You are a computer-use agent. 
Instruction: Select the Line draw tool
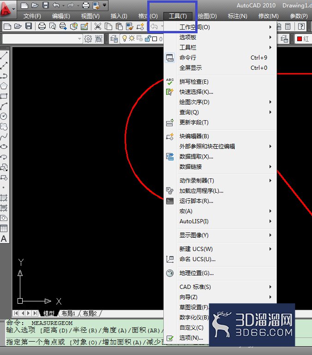tap(4, 55)
